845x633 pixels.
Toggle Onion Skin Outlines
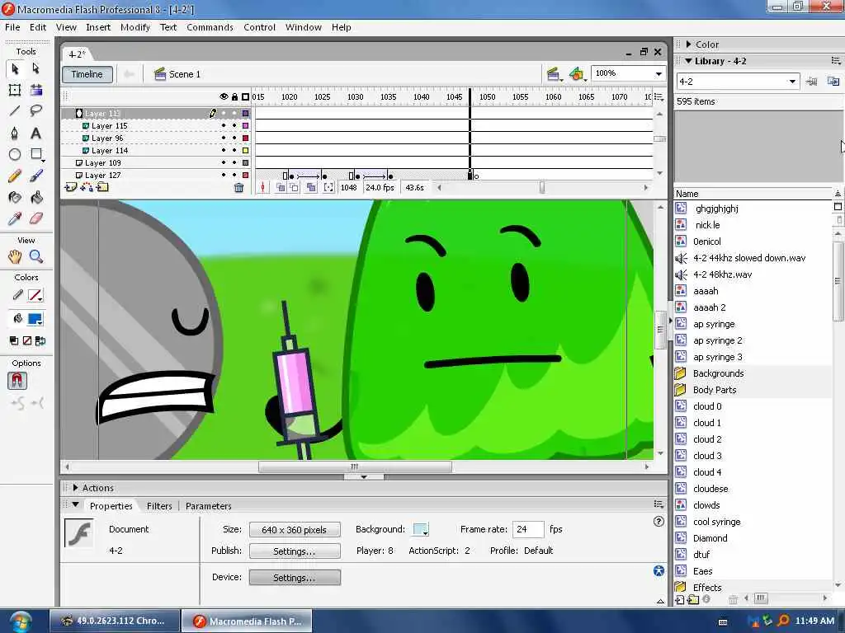294,188
